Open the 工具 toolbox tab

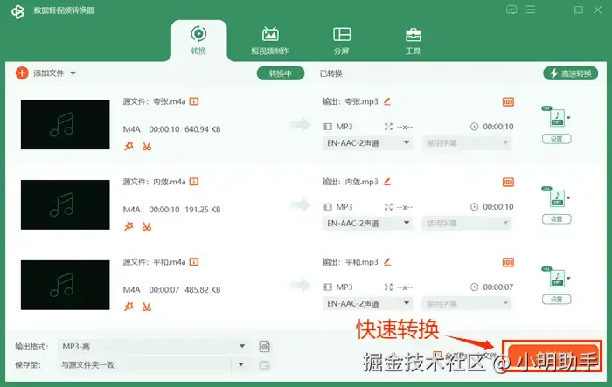click(x=413, y=40)
